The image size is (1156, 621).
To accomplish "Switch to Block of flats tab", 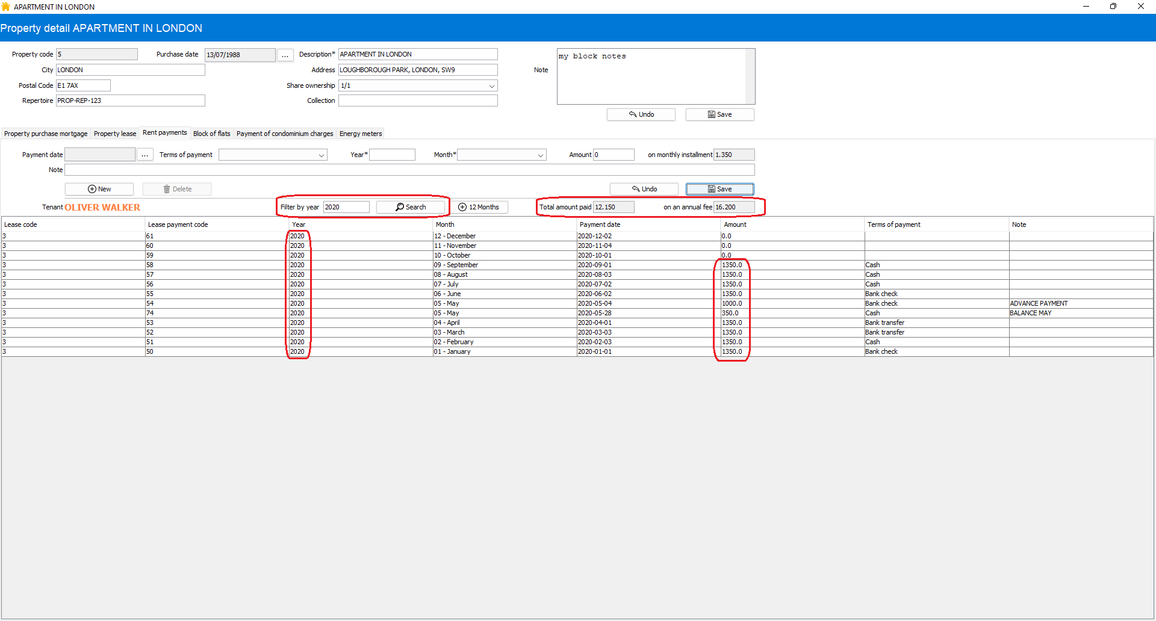I will 211,134.
